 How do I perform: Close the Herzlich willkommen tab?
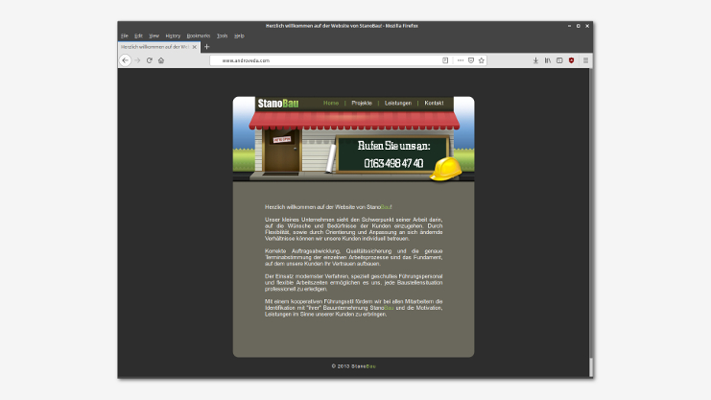point(195,47)
